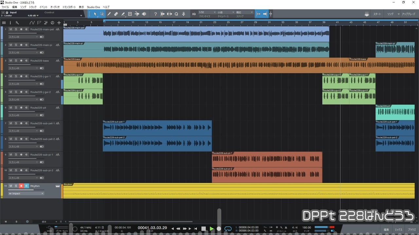The image size is (419, 235).
Task: Select the Arrow tool in toolbar
Action: tap(95, 14)
